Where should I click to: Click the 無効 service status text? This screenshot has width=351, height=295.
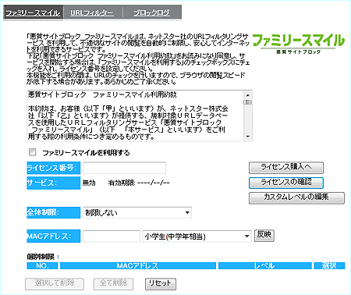89,183
